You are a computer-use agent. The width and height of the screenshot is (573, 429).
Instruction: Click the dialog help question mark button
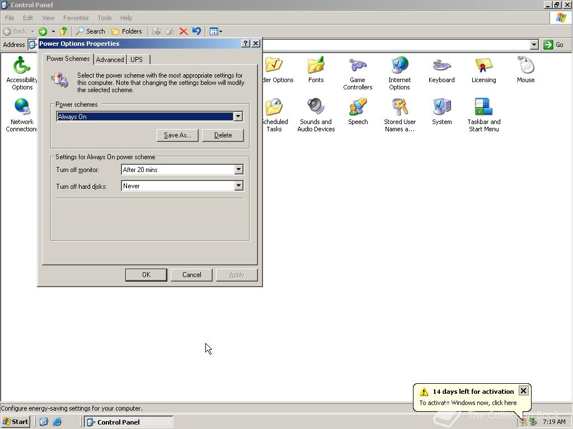[x=246, y=44]
